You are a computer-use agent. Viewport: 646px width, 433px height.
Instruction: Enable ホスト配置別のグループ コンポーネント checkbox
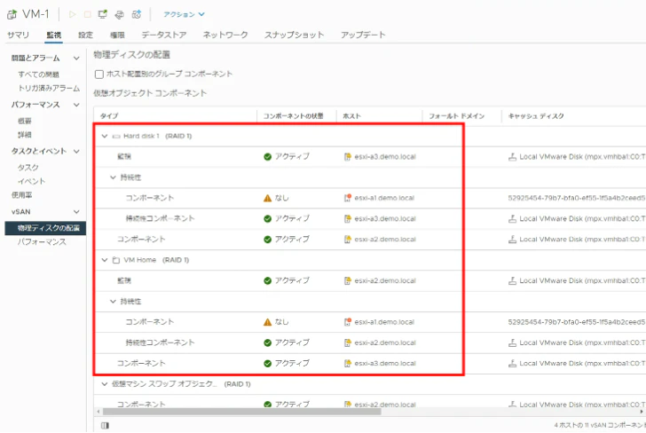pyautogui.click(x=98, y=75)
